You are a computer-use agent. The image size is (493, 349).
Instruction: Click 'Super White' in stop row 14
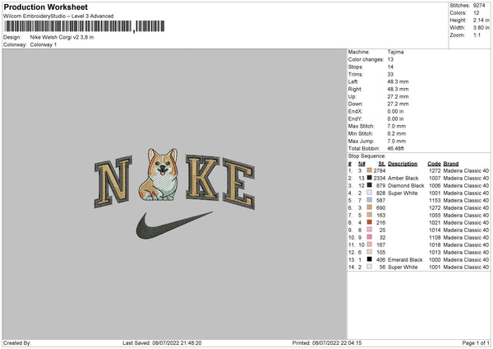(403, 268)
